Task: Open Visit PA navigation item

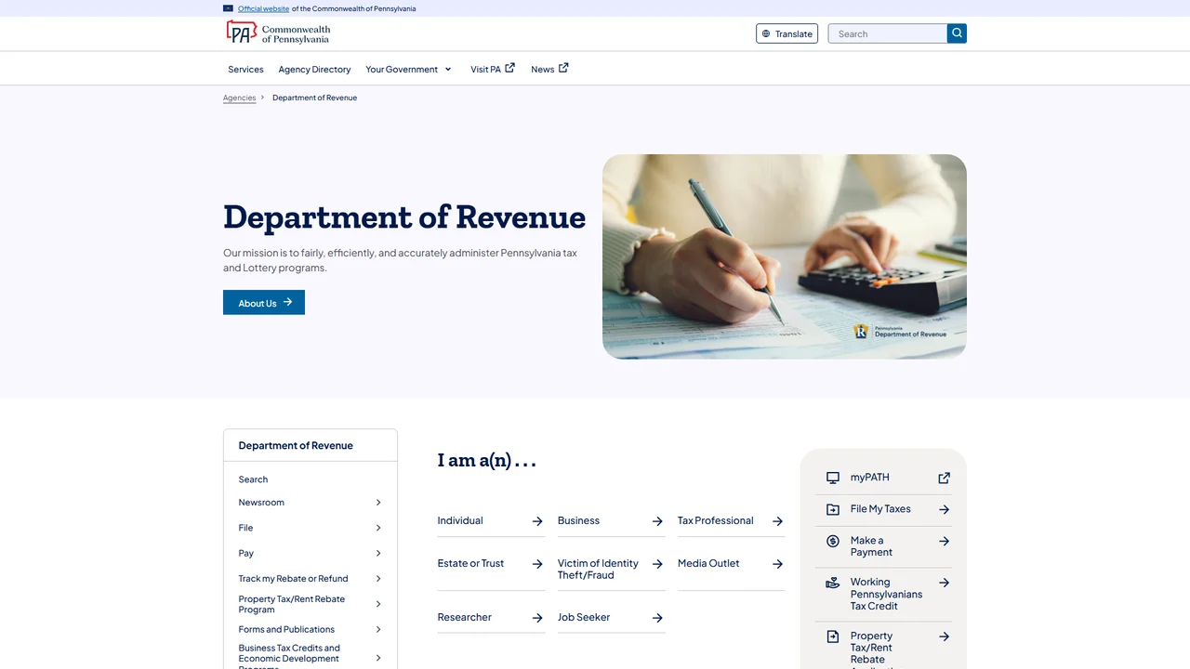Action: pyautogui.click(x=493, y=69)
